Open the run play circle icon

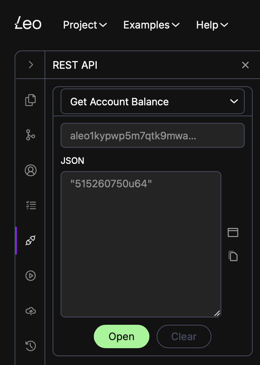click(30, 276)
